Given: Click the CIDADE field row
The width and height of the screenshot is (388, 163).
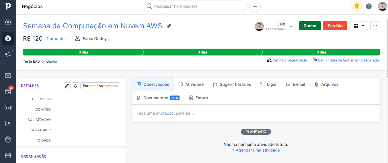Looking at the screenshot, I should 71,140.
